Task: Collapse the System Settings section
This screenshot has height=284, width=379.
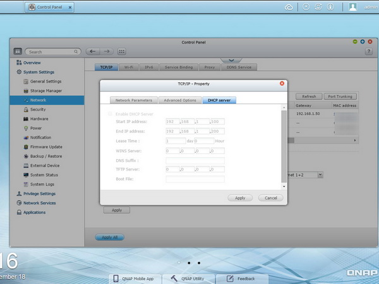Action: [x=39, y=72]
